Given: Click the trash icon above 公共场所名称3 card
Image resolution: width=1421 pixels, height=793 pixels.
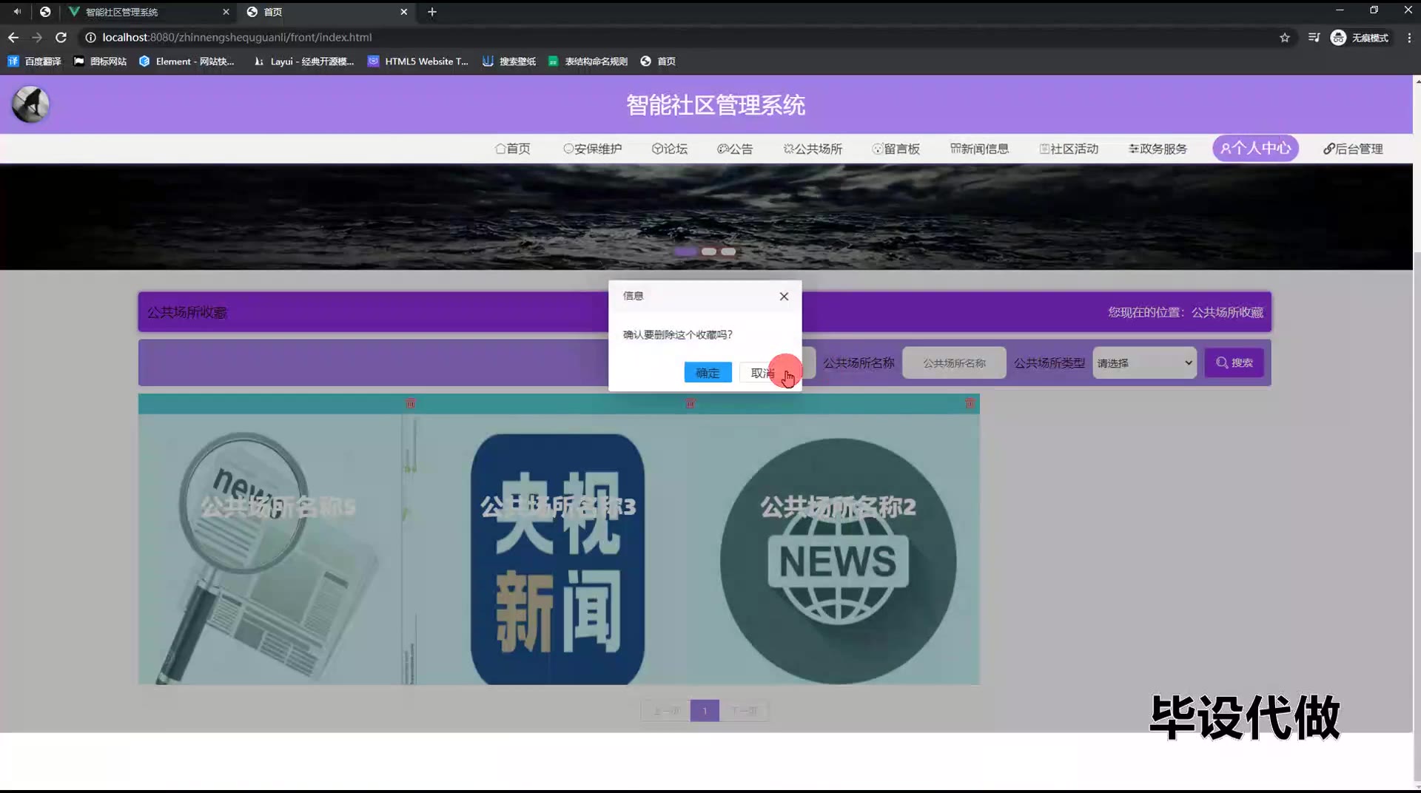Looking at the screenshot, I should 691,403.
